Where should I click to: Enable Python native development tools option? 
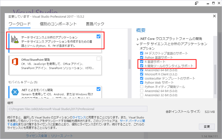[x=142, y=87]
